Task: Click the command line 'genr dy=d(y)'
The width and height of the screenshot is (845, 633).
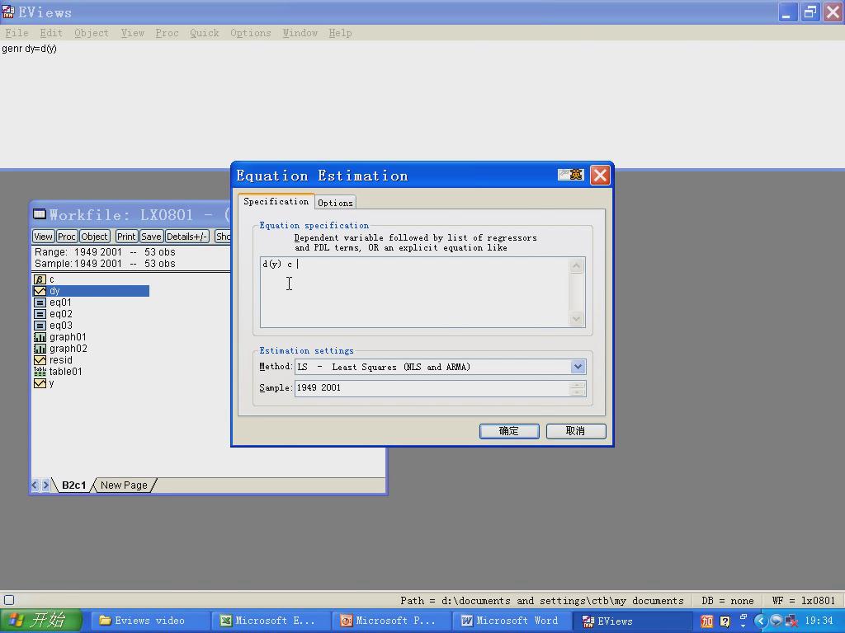Action: coord(29,49)
